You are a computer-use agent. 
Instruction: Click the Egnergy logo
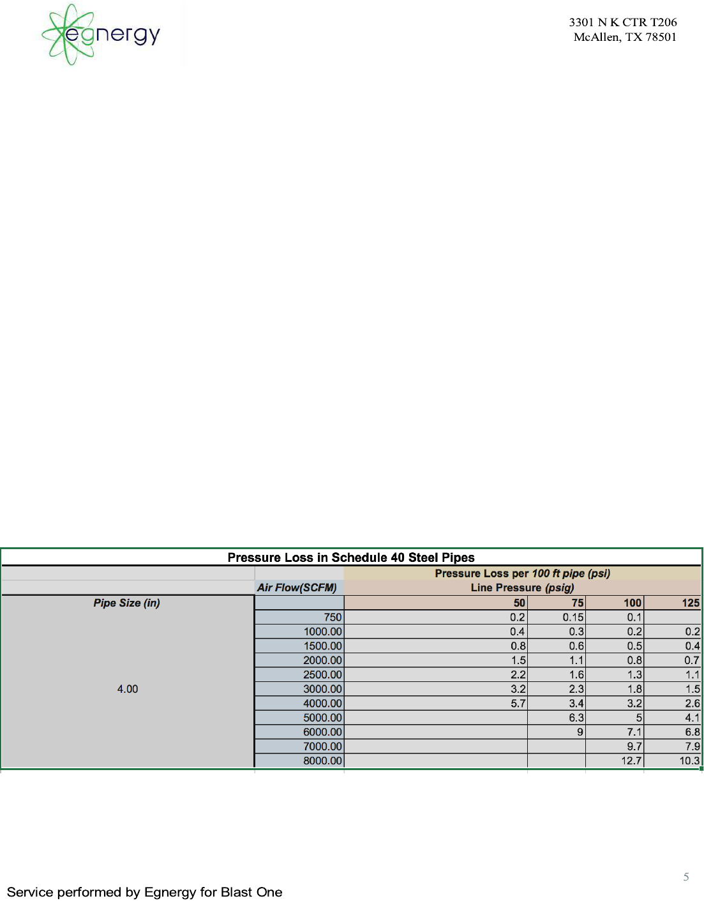100,34
